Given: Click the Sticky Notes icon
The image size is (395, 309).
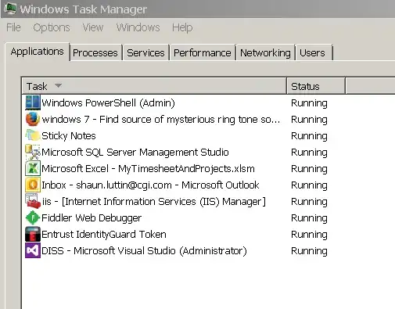Looking at the screenshot, I should coord(33,135).
